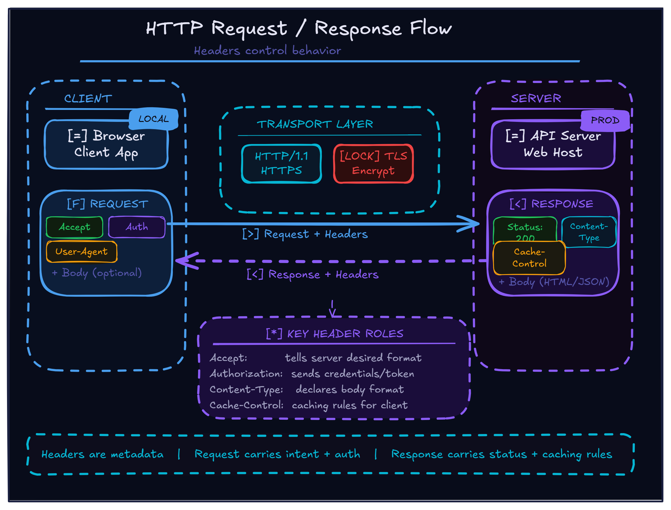Click the Browser Client App box
The width and height of the screenshot is (671, 510).
point(106,144)
